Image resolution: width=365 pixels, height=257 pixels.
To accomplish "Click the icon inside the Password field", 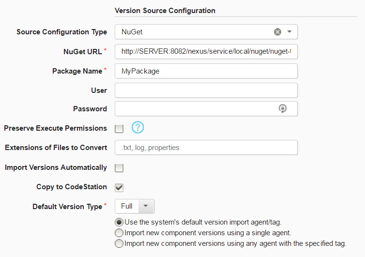I will (x=283, y=109).
